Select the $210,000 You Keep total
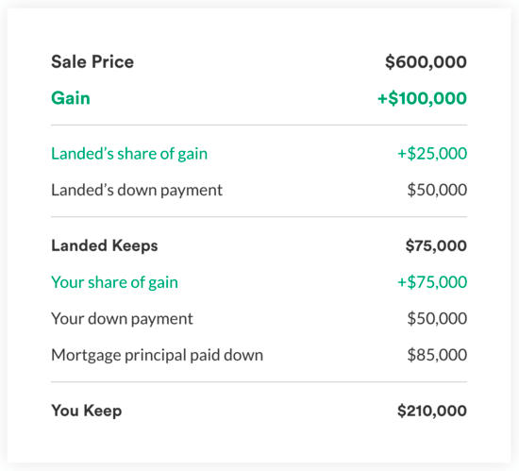This screenshot has width=519, height=471. click(432, 411)
